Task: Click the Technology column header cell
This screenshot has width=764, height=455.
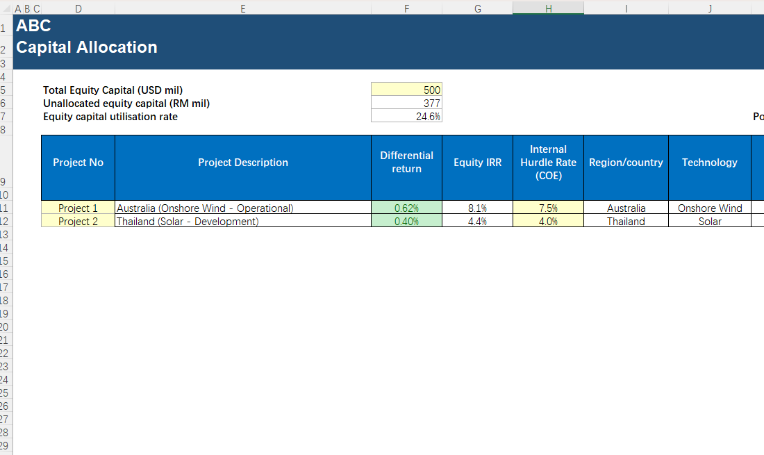Action: point(709,163)
